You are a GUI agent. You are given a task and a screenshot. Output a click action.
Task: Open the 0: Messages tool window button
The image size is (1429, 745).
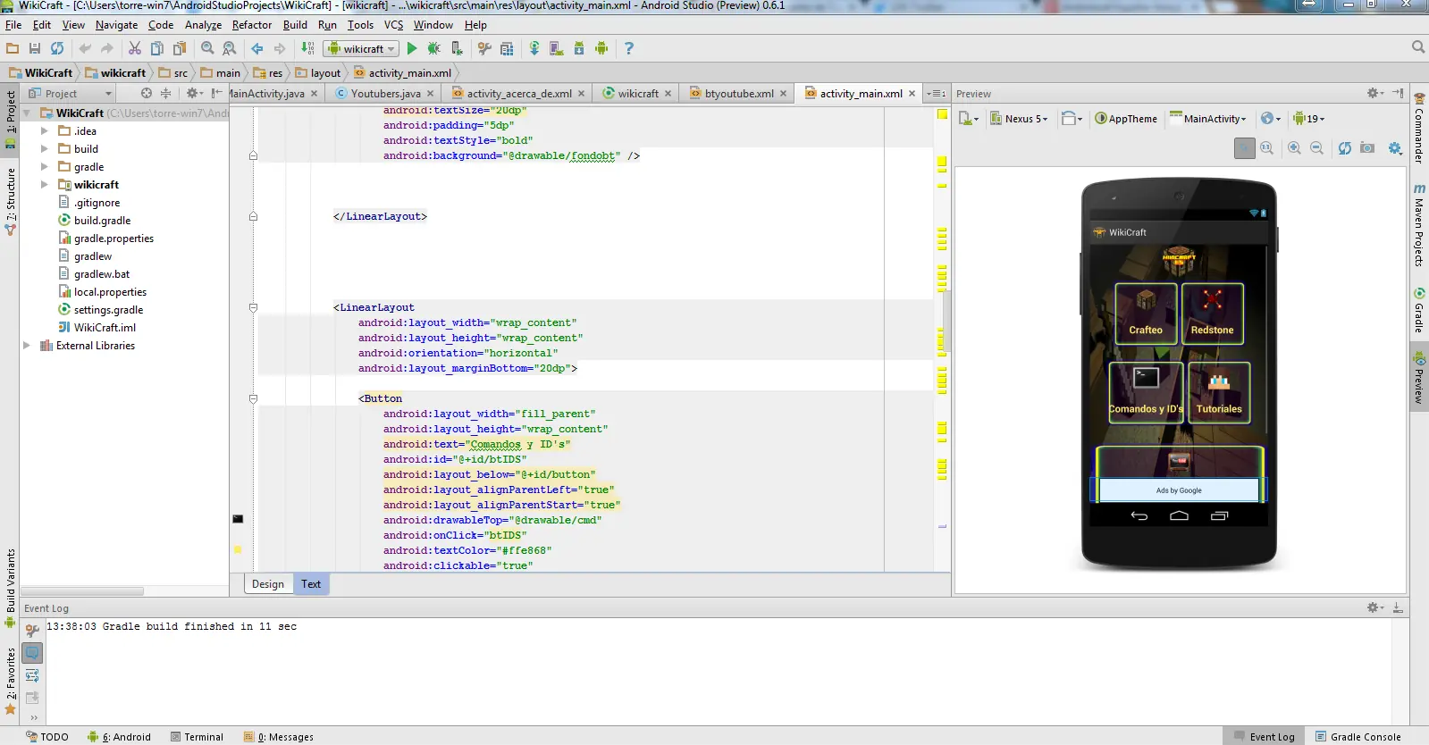278,737
